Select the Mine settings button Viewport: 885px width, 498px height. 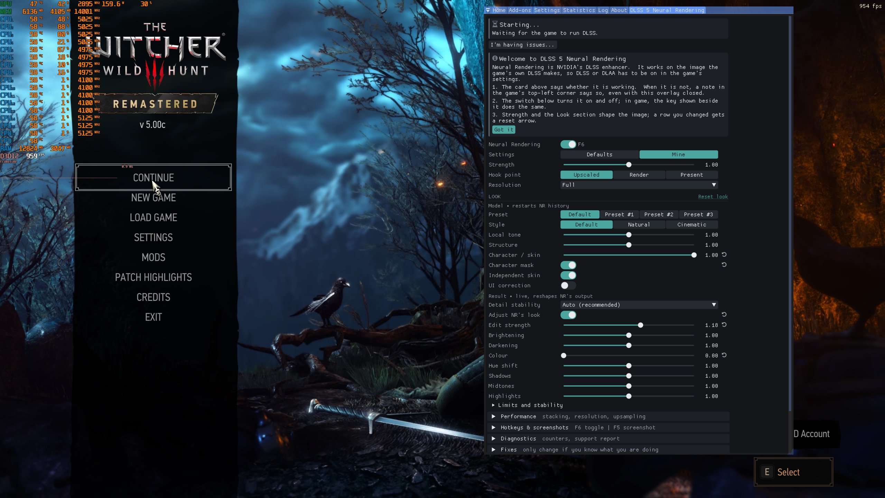point(678,155)
